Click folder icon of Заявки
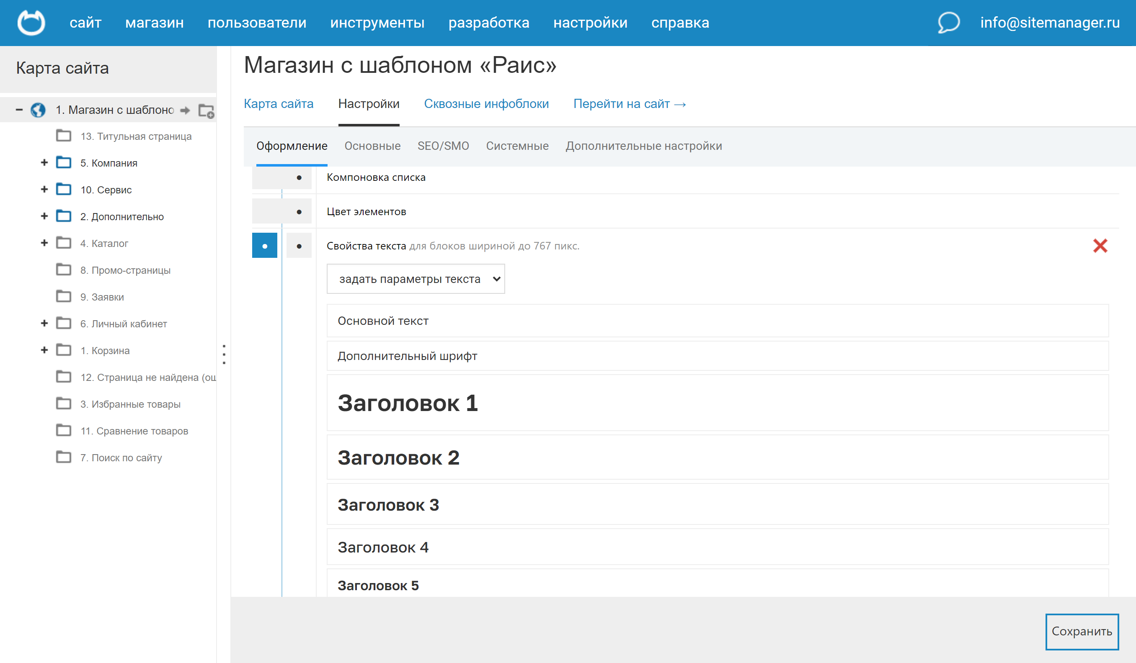 click(64, 296)
